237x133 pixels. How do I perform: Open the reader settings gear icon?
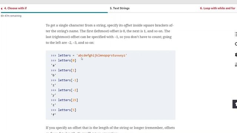click(x=236, y=55)
